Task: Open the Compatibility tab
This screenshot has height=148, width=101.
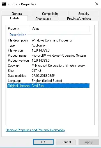Action: click(x=50, y=13)
